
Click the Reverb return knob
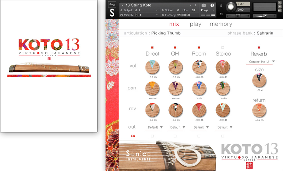tap(259, 111)
